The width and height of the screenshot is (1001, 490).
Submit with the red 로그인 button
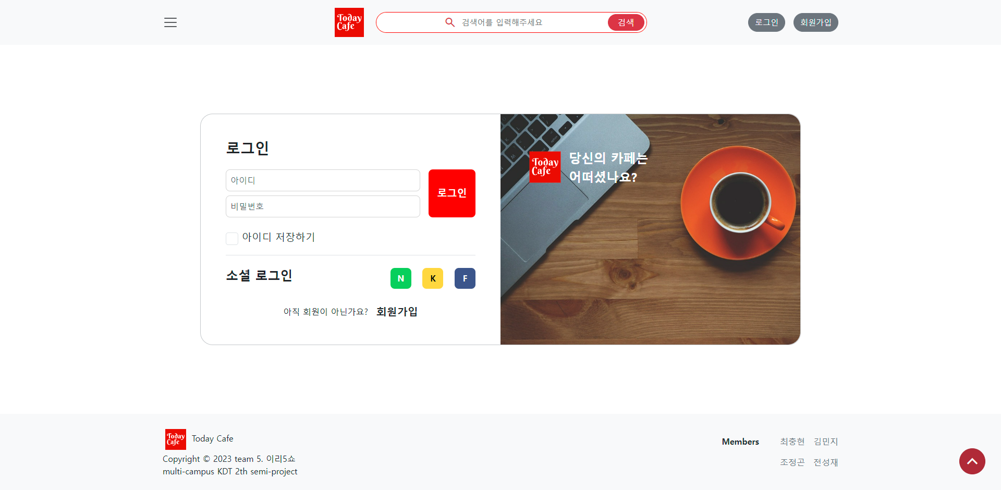[452, 193]
